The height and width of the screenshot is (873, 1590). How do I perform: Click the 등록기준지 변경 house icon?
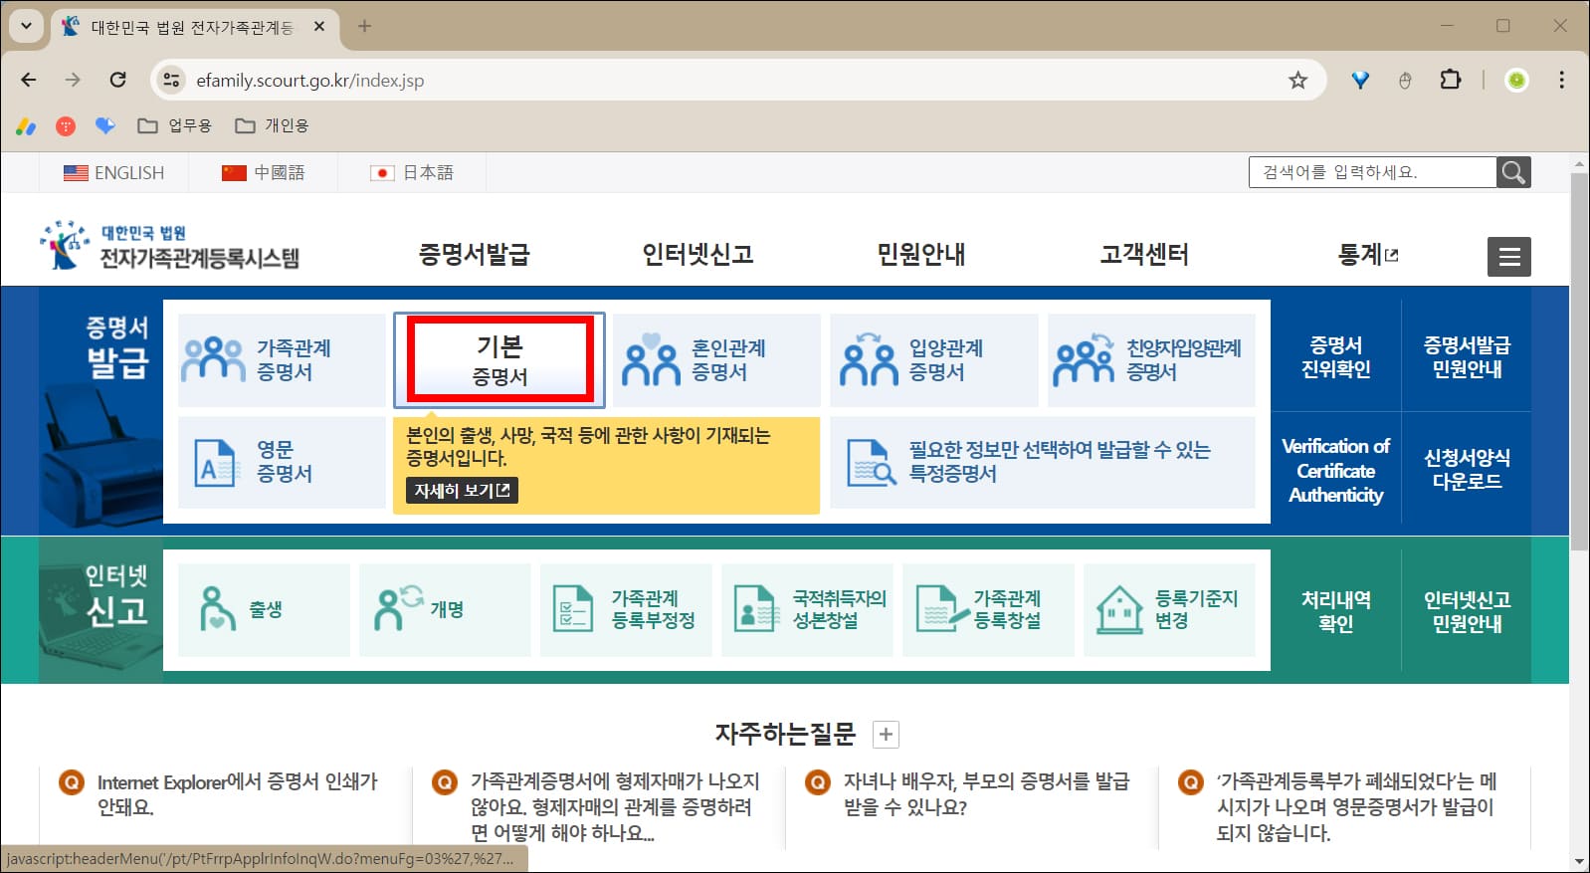tap(1119, 608)
